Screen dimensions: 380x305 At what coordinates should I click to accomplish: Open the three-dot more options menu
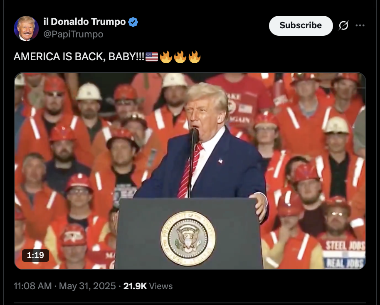pyautogui.click(x=360, y=25)
